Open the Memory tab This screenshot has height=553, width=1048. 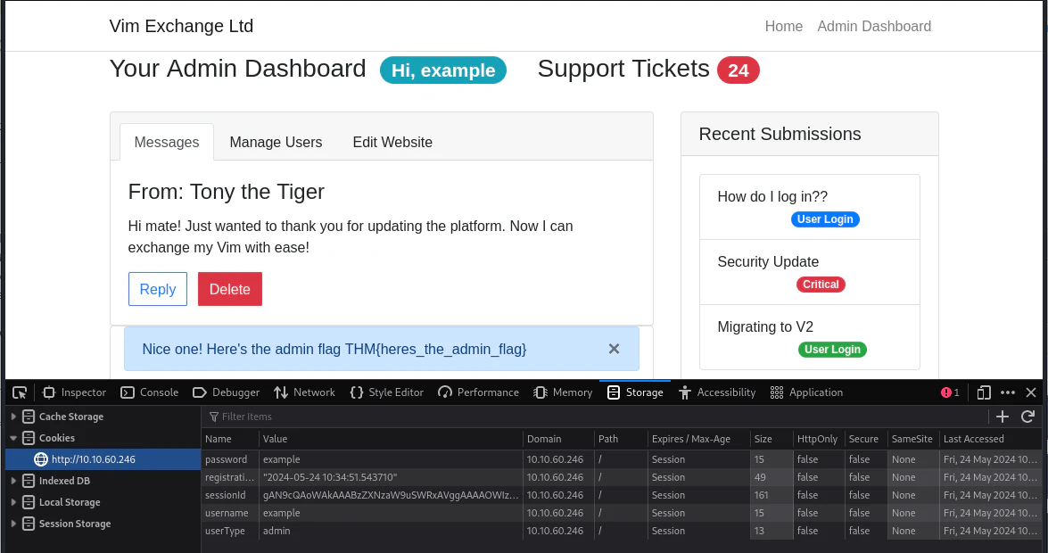563,392
